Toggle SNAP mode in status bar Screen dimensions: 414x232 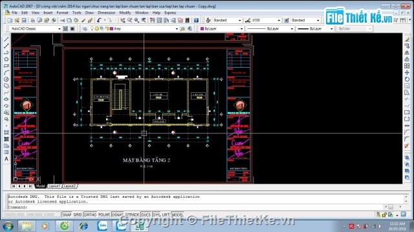click(x=67, y=215)
